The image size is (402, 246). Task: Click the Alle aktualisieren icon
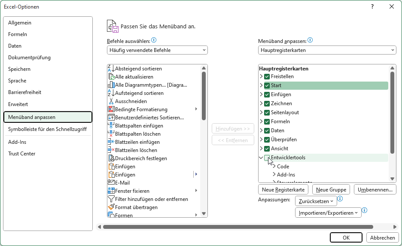tap(111, 77)
